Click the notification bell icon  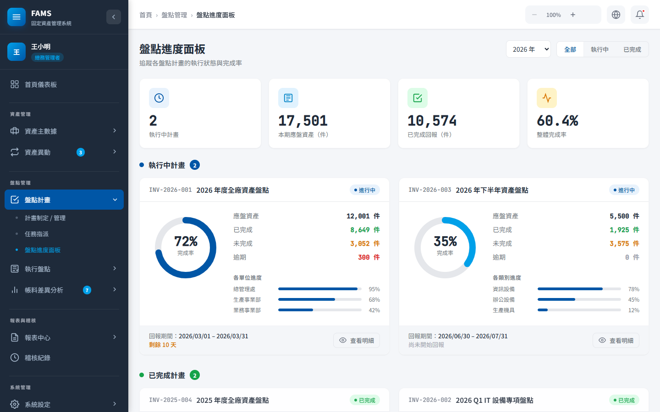[639, 15]
